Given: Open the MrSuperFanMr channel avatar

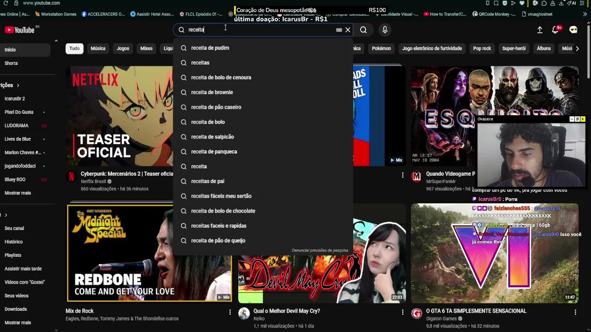Looking at the screenshot, I should (416, 176).
